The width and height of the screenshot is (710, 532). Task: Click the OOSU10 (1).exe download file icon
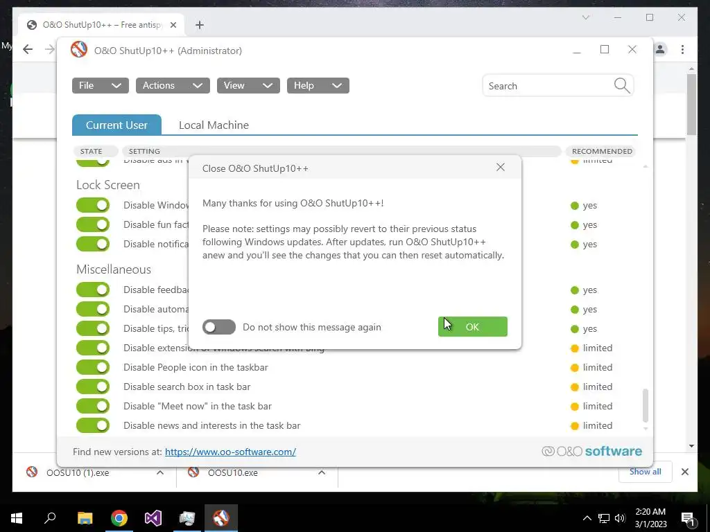[32, 472]
